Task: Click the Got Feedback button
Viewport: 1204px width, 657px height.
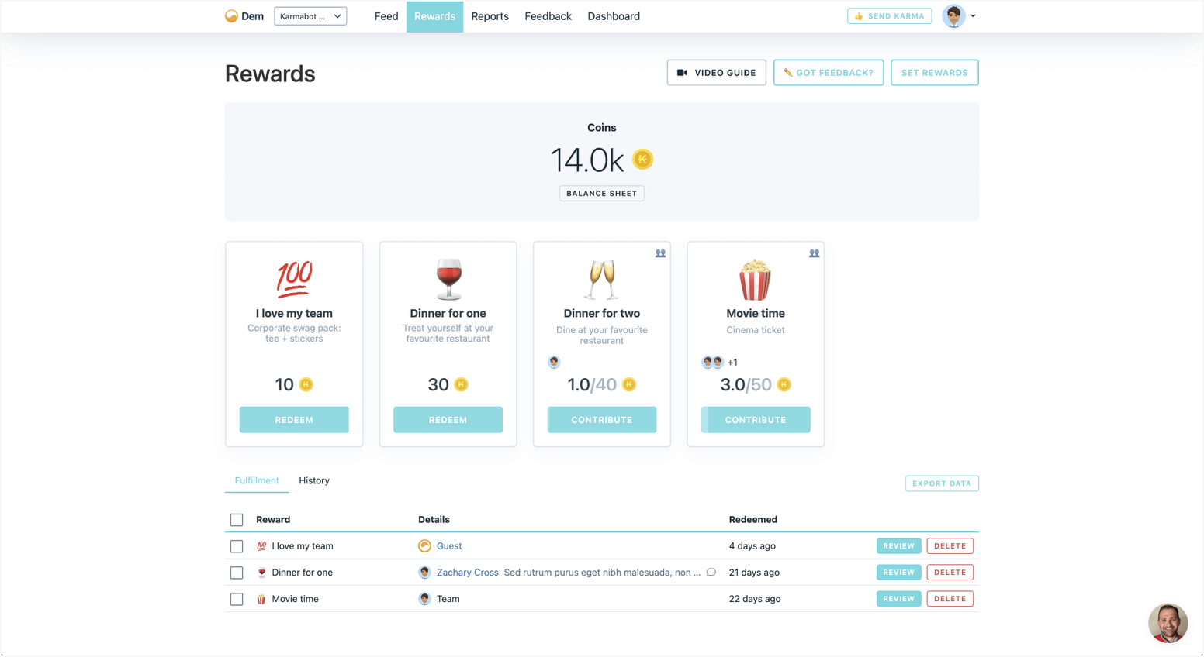Action: [829, 73]
